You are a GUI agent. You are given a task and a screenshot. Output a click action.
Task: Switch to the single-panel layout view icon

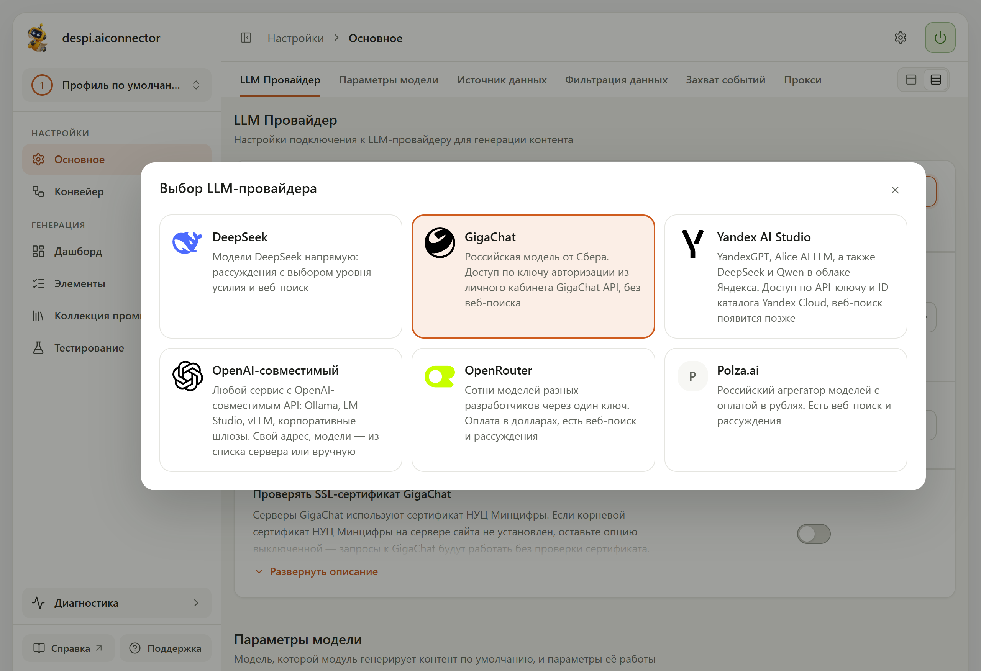point(911,79)
